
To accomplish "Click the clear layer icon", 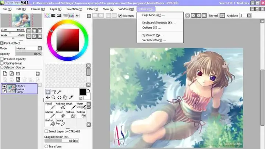I will pos(18,79).
